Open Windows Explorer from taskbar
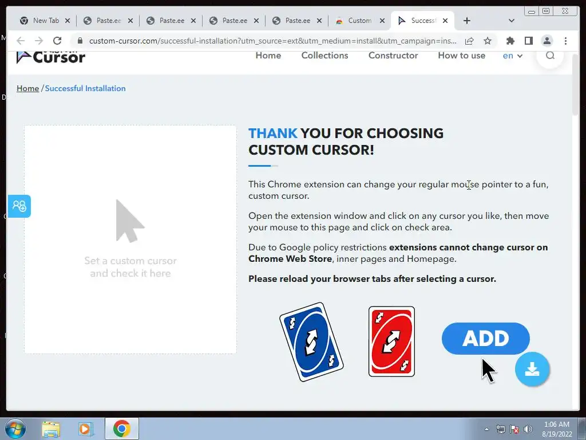 tap(51, 429)
